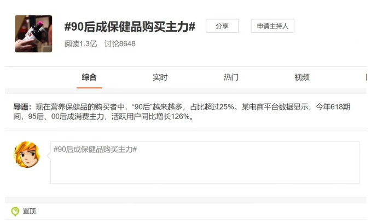
Task: Focus the post compose text box
Action: click(205, 163)
